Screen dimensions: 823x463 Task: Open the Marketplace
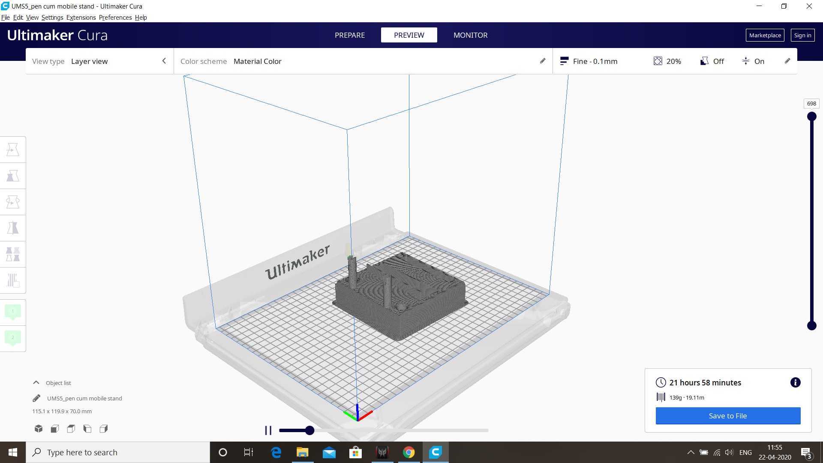click(x=765, y=35)
